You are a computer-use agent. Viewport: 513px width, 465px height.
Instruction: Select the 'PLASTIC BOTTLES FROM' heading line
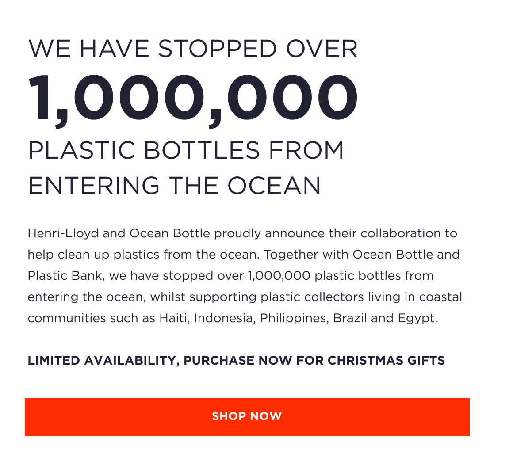[186, 151]
